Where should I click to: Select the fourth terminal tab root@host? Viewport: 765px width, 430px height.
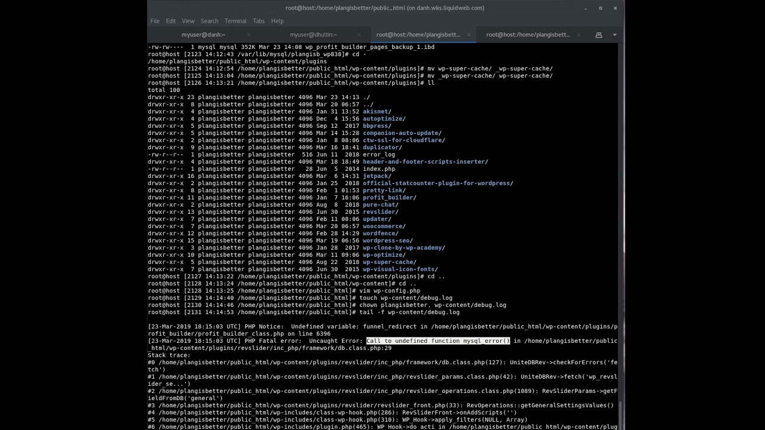(528, 35)
